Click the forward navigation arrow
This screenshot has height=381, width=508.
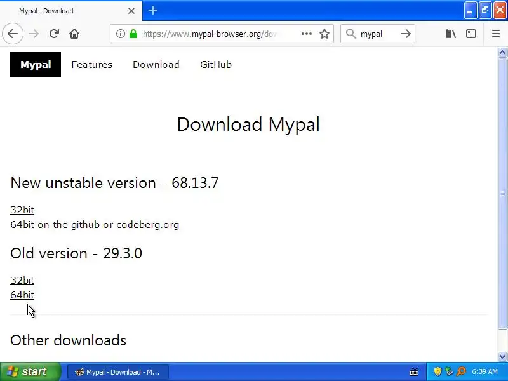[x=34, y=34]
